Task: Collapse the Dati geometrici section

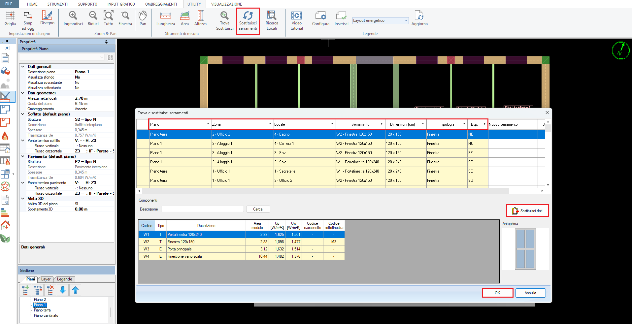Action: (x=23, y=93)
